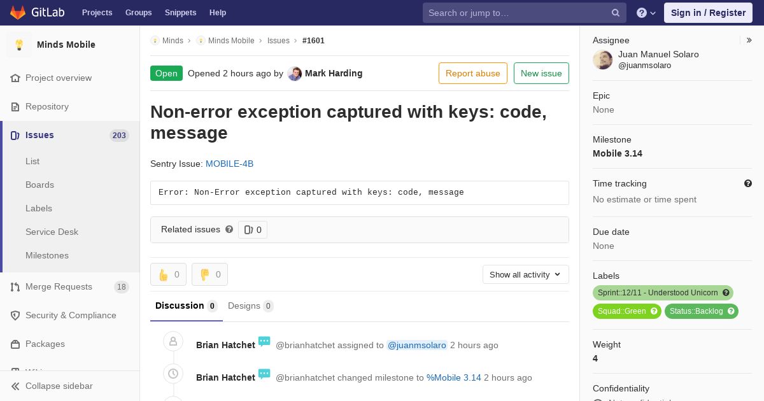Image resolution: width=764 pixels, height=401 pixels.
Task: Click the New issue button
Action: [541, 73]
